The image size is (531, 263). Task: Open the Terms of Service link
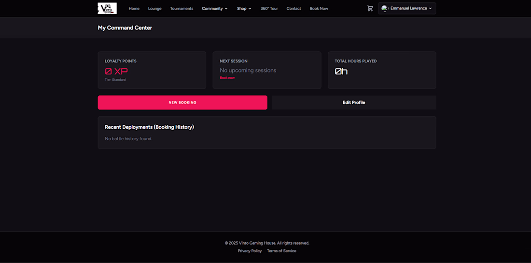(x=281, y=251)
